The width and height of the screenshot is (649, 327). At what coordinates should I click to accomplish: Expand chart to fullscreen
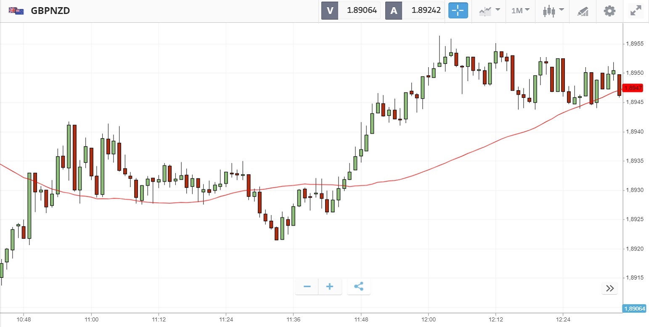[x=635, y=10]
